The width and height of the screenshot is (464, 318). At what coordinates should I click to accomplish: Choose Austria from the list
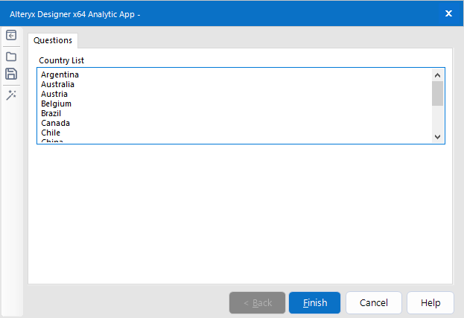pos(54,94)
